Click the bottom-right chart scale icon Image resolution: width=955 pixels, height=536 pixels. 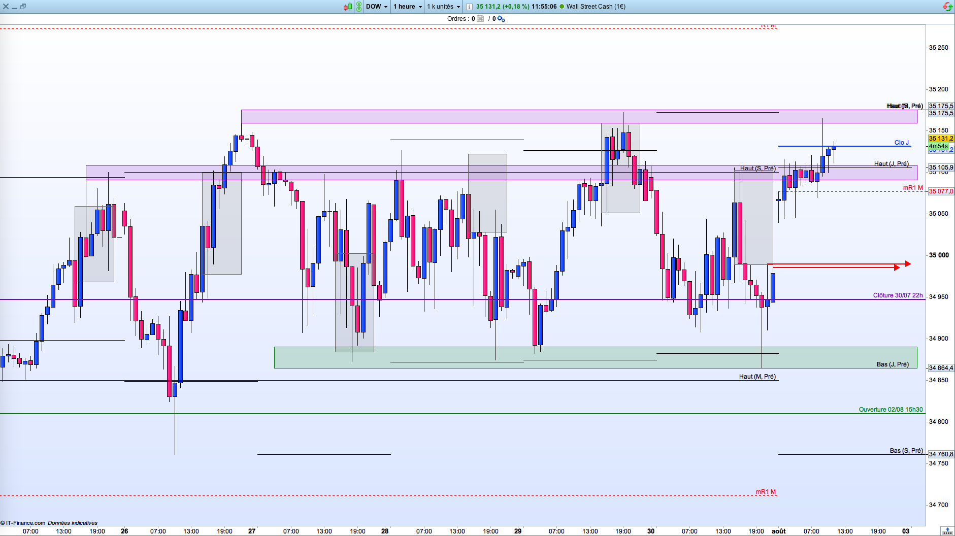[x=947, y=531]
